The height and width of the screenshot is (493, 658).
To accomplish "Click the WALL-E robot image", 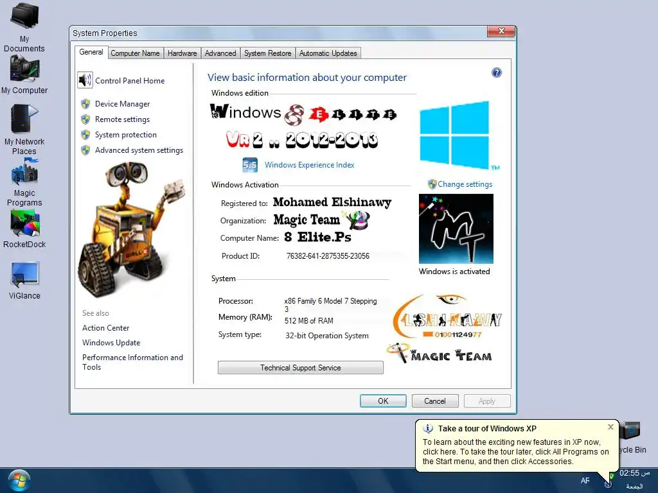I will click(x=130, y=229).
